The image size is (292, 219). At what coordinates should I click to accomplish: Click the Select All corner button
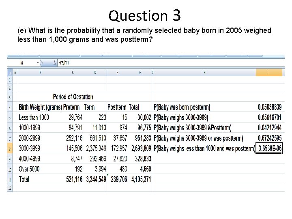10,73
